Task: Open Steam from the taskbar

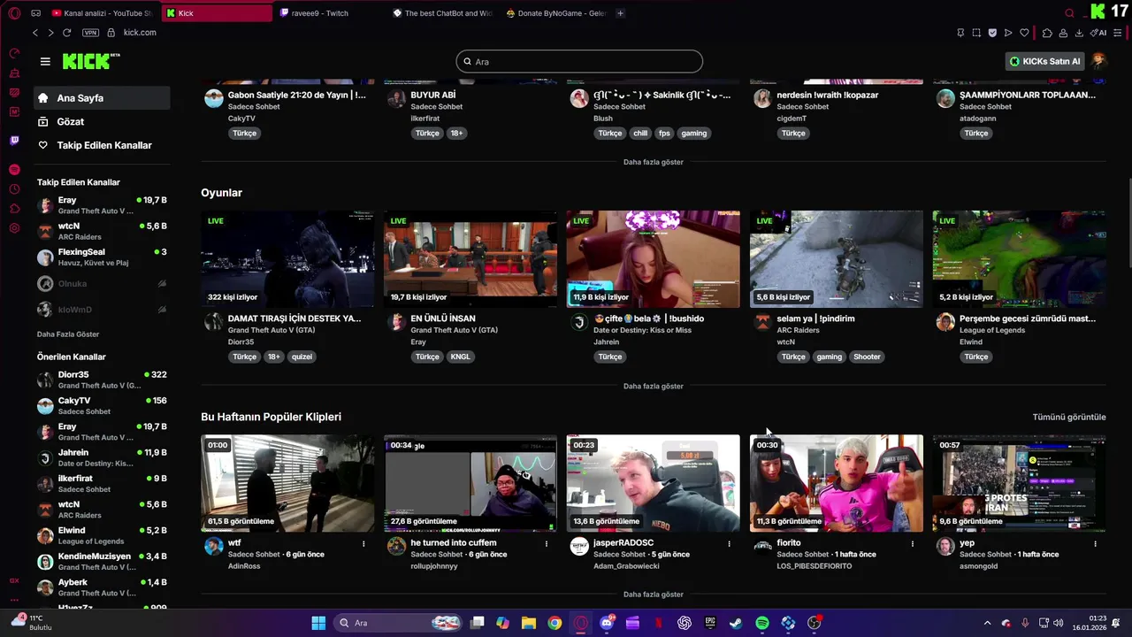Action: click(x=736, y=623)
